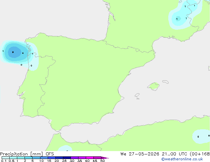Click the 40 mm magenta legend swatch
The width and height of the screenshot is (210, 162).
point(90,158)
